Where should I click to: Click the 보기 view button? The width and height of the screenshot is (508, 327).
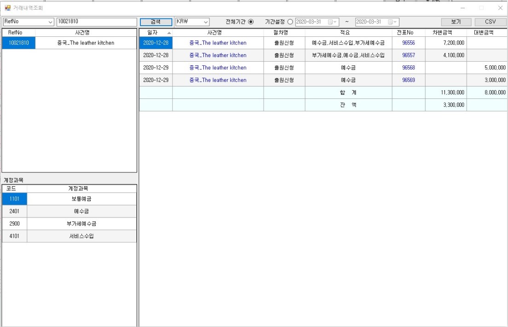pos(456,22)
